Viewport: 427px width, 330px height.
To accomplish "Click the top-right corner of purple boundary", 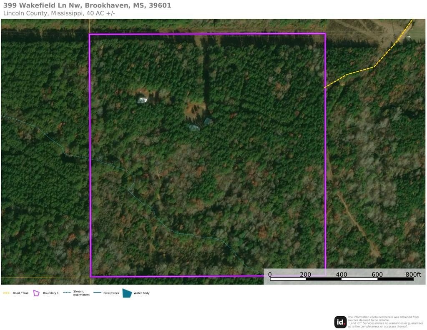I will pos(325,34).
